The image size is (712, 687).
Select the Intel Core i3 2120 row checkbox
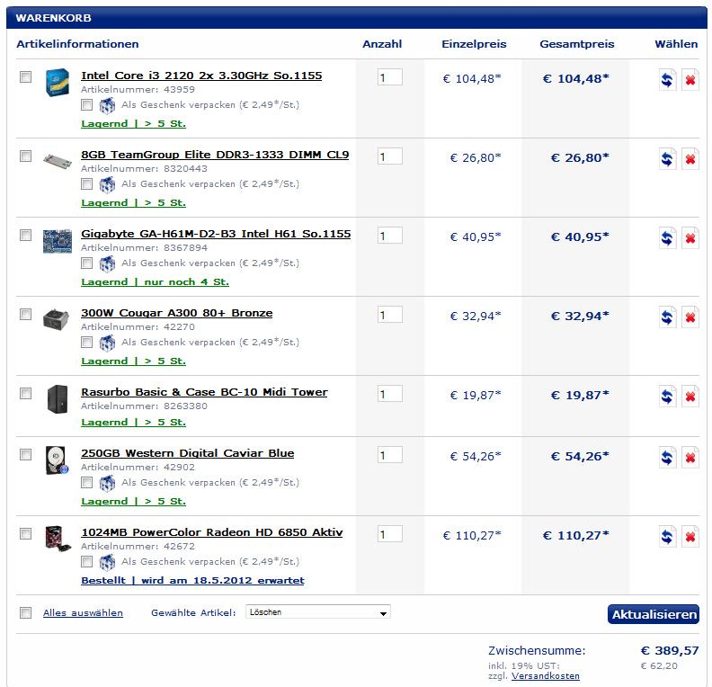coord(25,76)
